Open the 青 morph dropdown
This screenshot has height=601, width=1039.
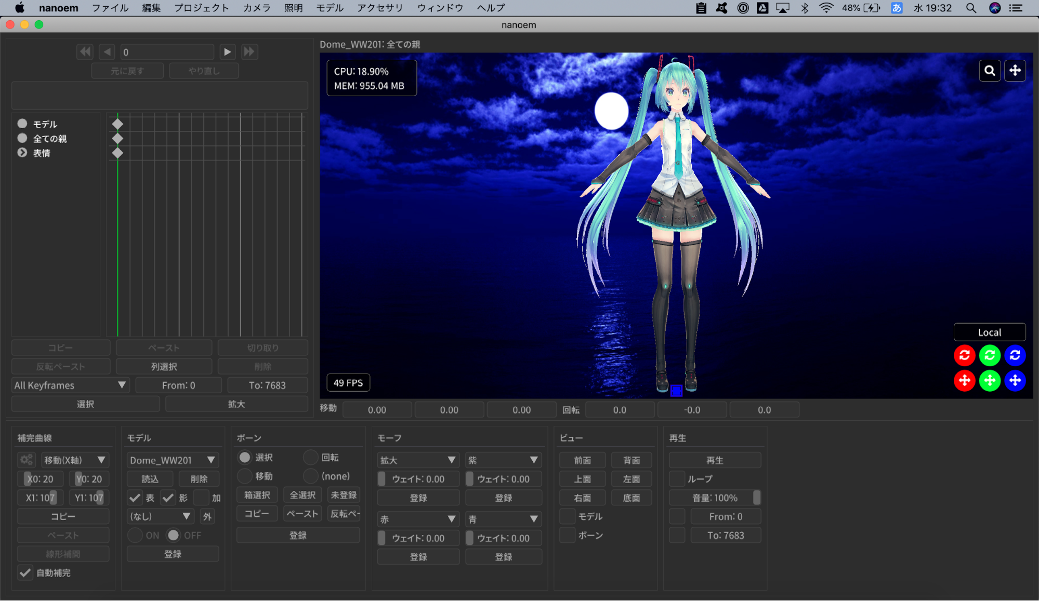(504, 519)
